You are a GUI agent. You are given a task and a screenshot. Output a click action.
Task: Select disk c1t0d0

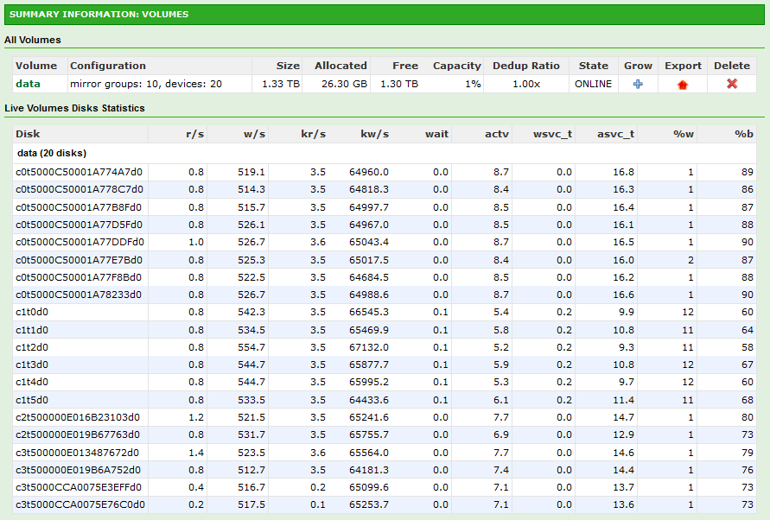coord(32,312)
